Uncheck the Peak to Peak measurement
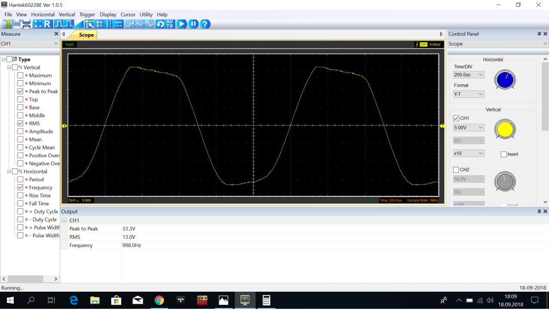Viewport: 549px width, 330px height. 20,92
